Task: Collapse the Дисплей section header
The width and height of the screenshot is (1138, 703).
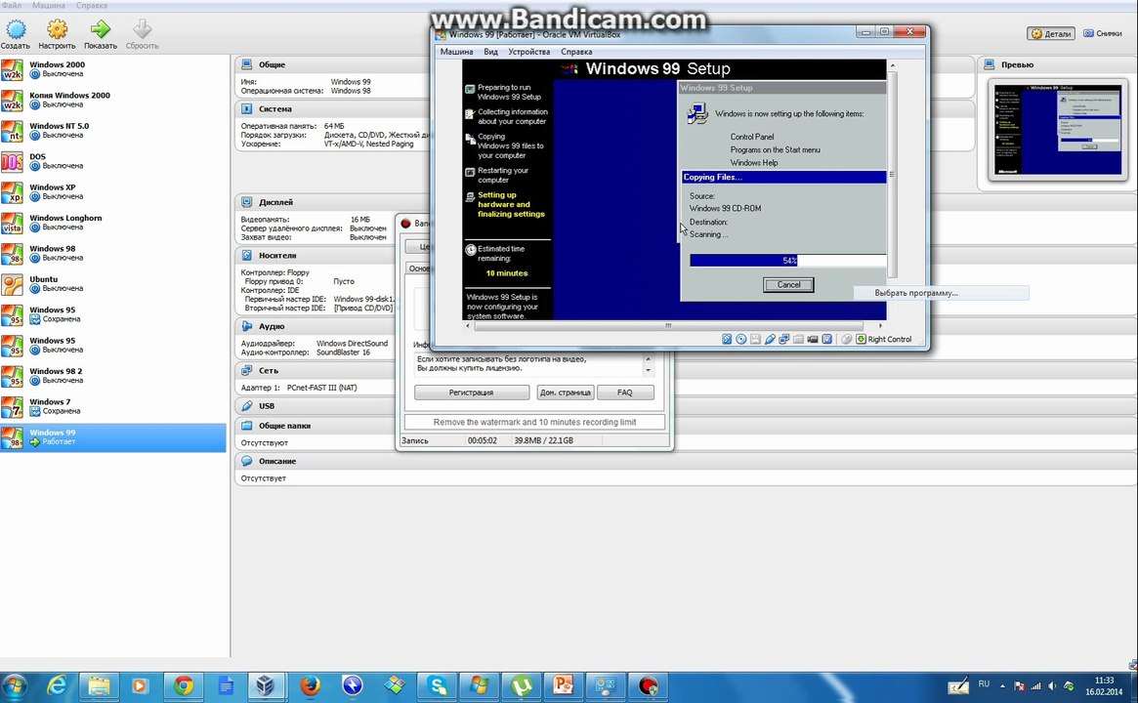Action: pyautogui.click(x=275, y=202)
